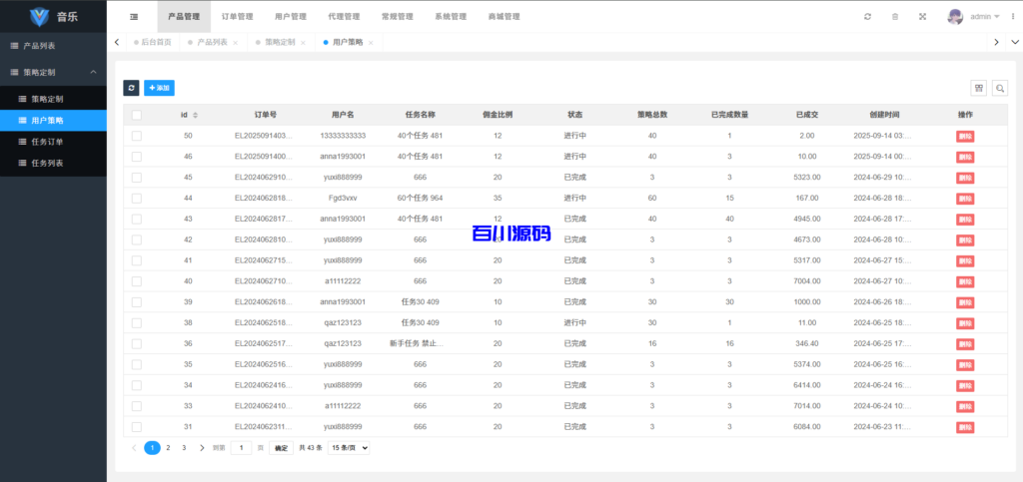This screenshot has width=1023, height=482.
Task: Click the dark reload button above the table
Action: tap(131, 88)
